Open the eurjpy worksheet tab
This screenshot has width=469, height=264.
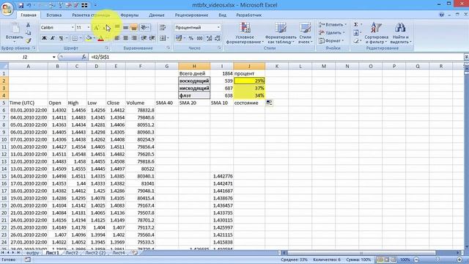point(32,252)
